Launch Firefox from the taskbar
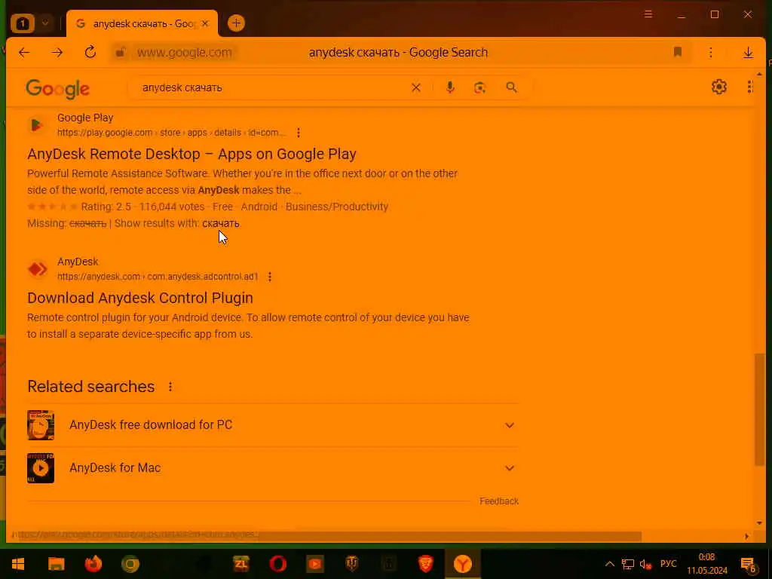 93,564
